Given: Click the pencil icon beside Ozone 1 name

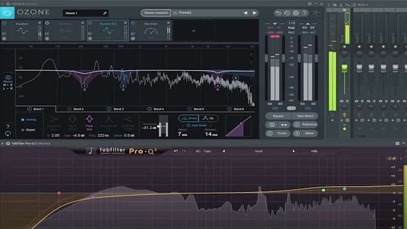Looking at the screenshot, I should pyautogui.click(x=105, y=13).
